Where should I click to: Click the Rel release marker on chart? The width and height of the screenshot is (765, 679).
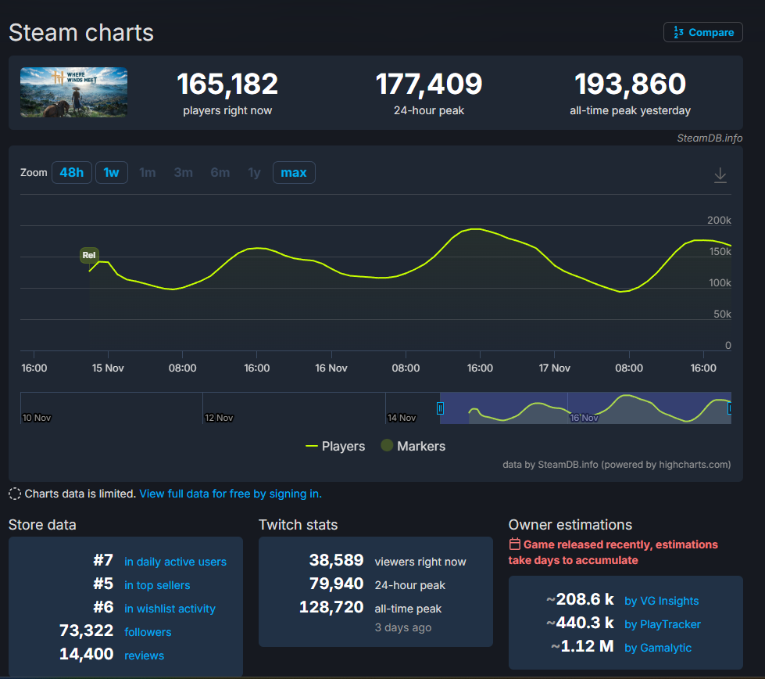(x=89, y=255)
